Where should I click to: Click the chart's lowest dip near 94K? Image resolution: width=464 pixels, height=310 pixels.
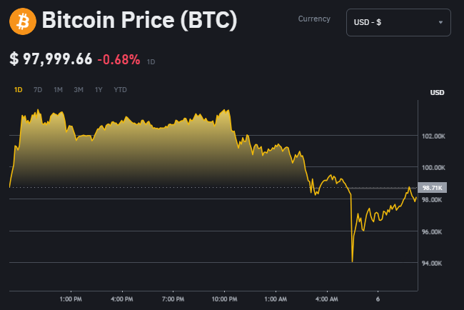[x=353, y=261]
